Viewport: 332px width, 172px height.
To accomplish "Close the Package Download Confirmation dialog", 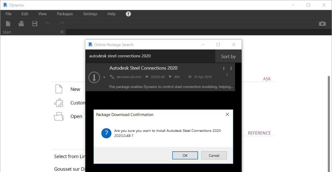I will 227,114.
